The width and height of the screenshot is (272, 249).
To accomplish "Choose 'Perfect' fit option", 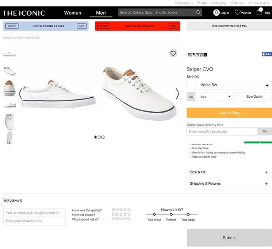I will coord(171,214).
